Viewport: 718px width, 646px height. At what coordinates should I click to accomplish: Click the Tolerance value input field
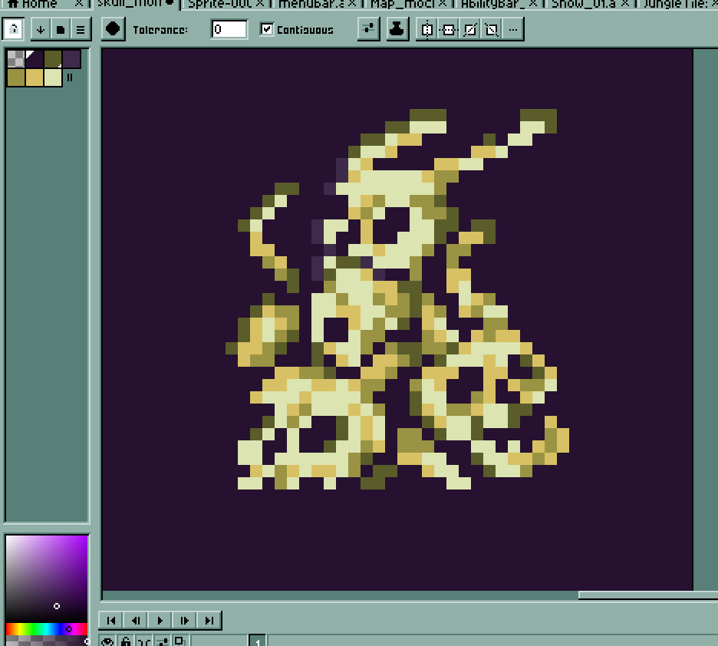pyautogui.click(x=229, y=29)
